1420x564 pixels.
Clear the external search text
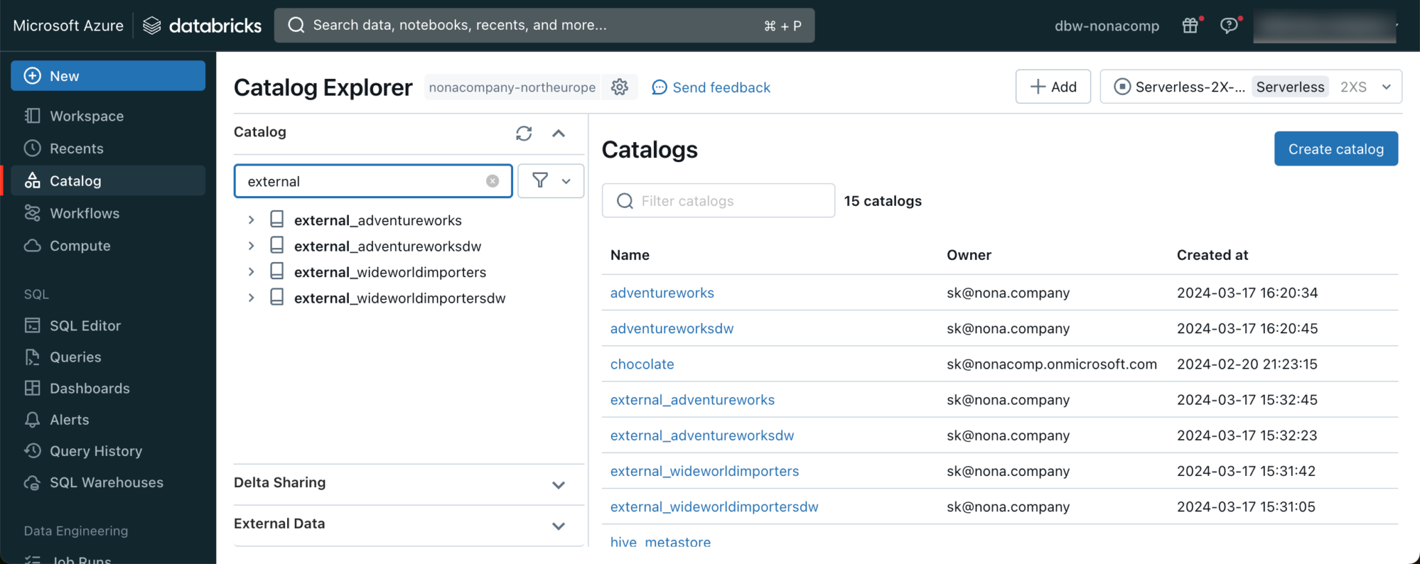coord(492,181)
